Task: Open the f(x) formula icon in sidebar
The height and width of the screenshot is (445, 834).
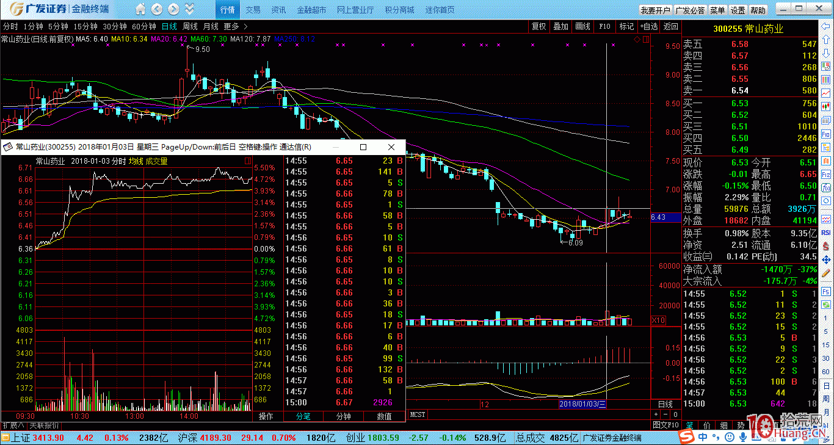Action: pyautogui.click(x=825, y=187)
